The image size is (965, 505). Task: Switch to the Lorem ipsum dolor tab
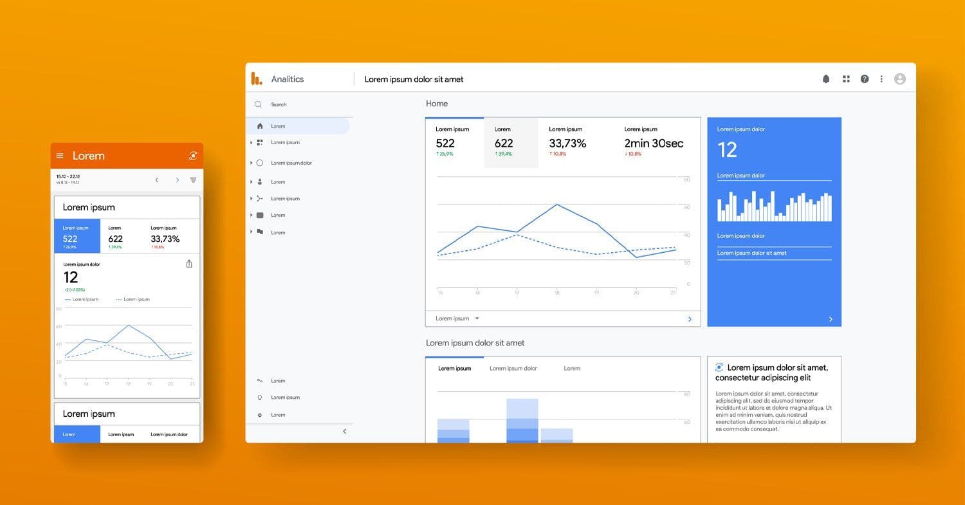click(x=513, y=368)
